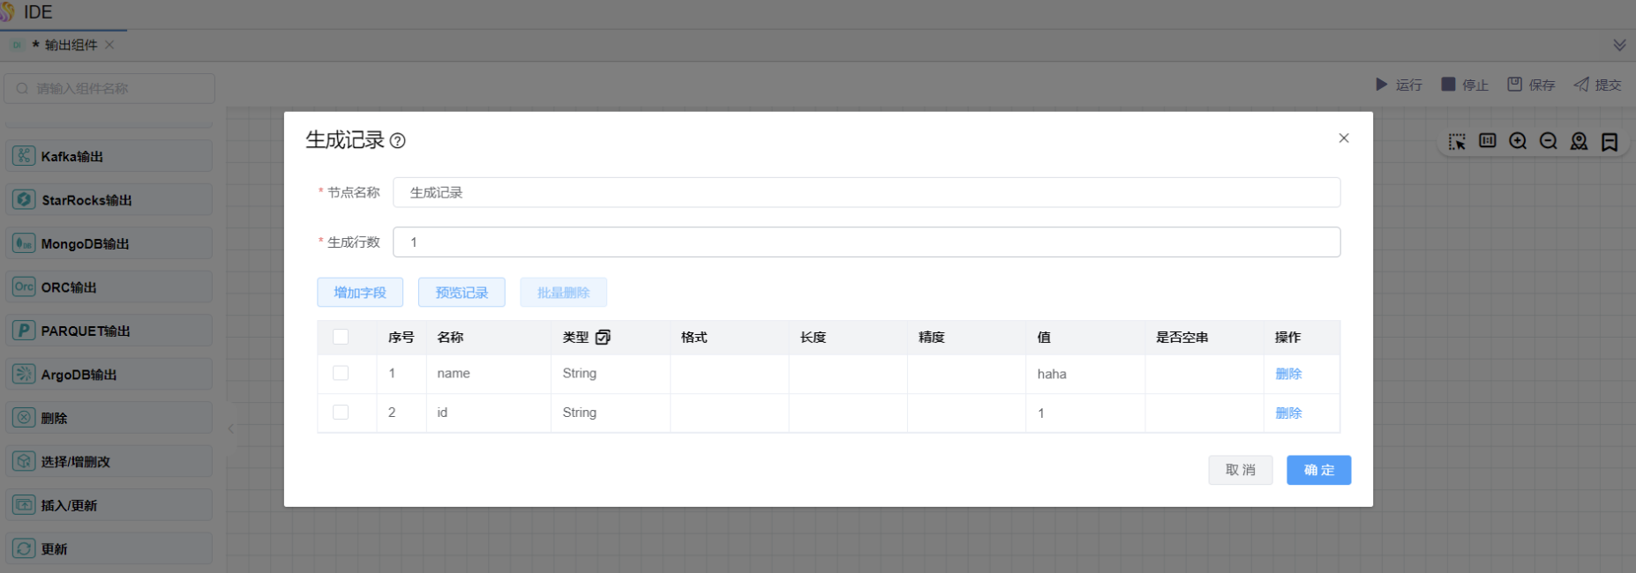Viewport: 1636px width, 573px height.
Task: Click the Kafka输出 component icon
Action: [24, 156]
